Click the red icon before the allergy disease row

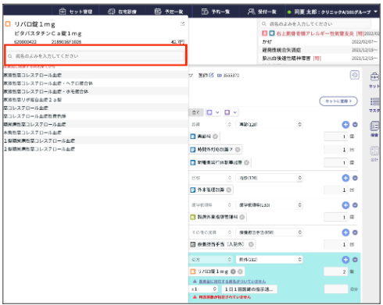coord(264,34)
